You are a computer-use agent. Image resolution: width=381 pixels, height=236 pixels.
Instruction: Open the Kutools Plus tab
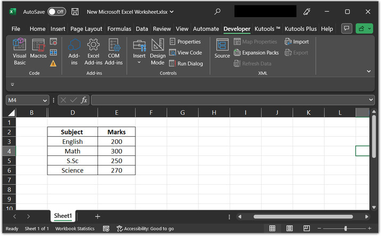pos(301,29)
